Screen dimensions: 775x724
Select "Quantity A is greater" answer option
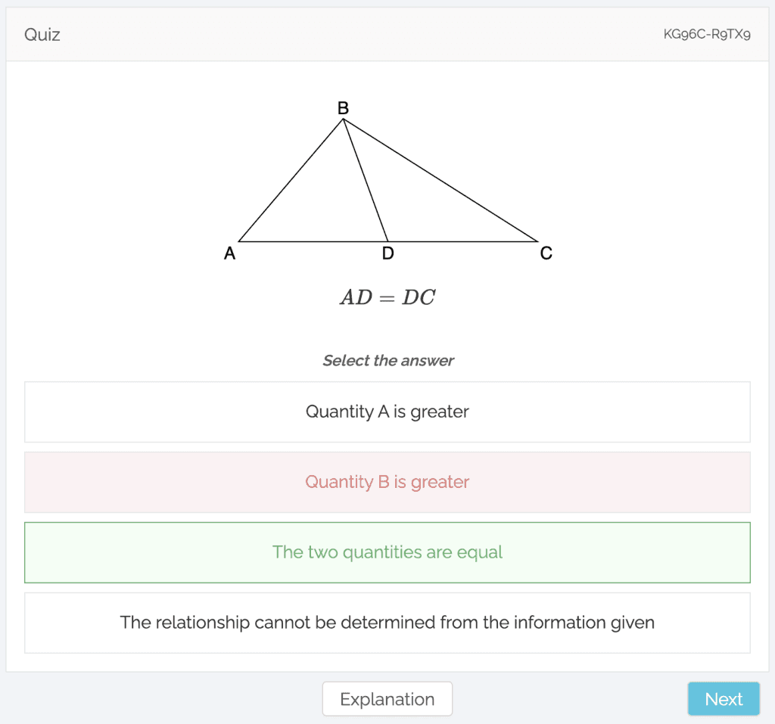387,412
